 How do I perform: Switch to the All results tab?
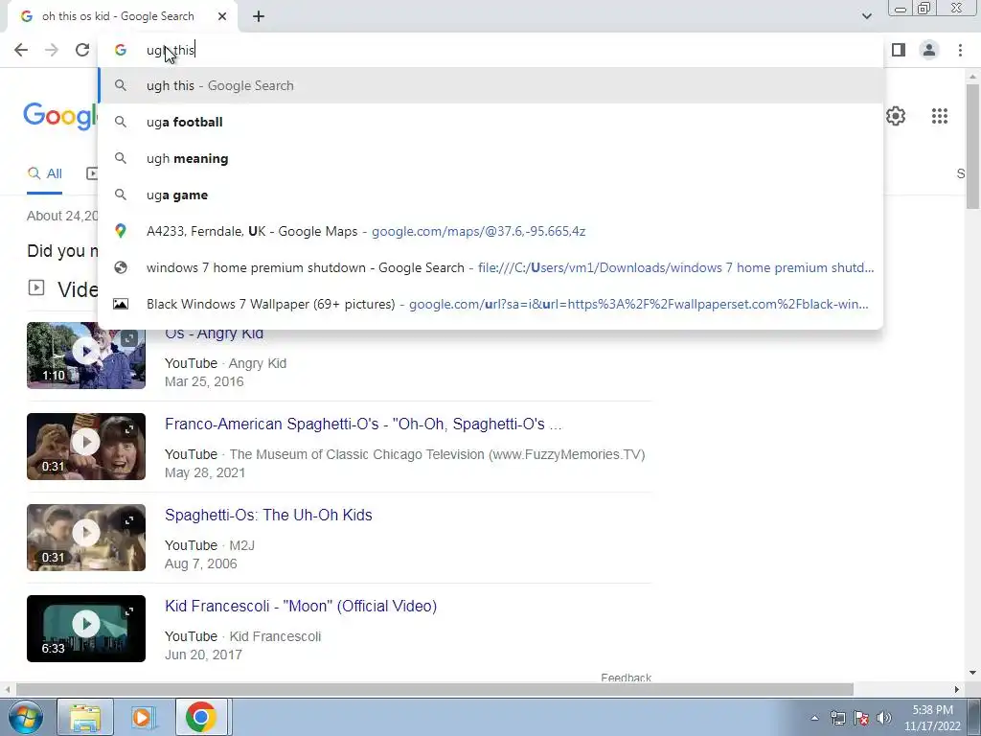[44, 173]
